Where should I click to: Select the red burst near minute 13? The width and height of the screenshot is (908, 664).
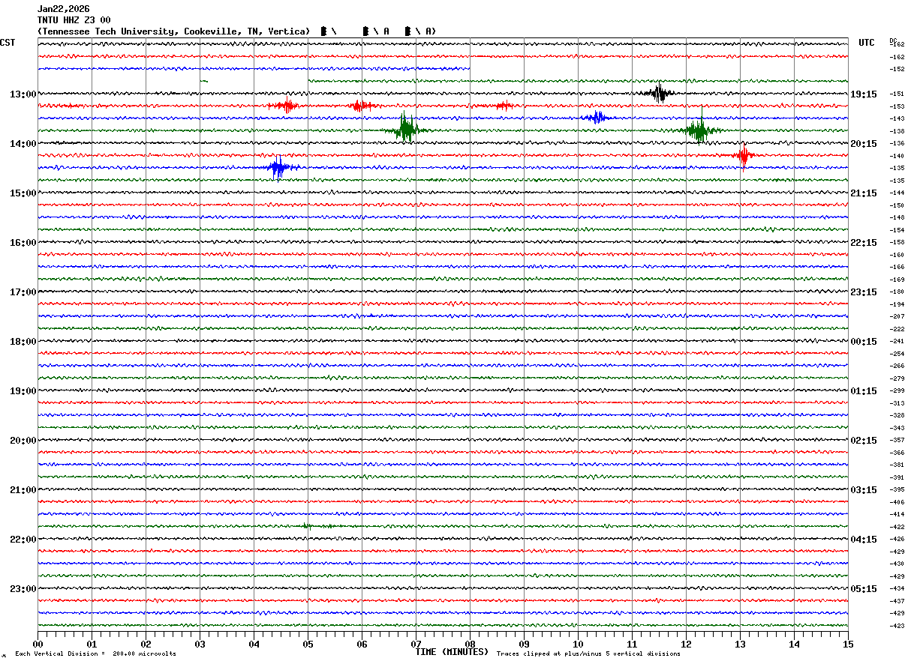click(x=743, y=155)
